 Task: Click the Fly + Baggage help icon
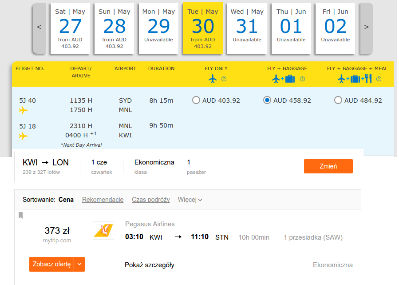[302, 79]
